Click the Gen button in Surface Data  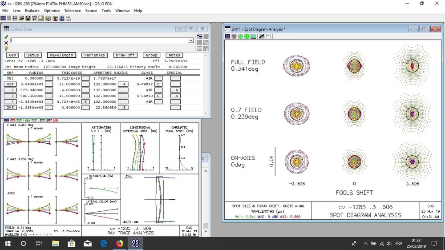pos(13,55)
